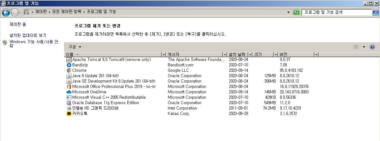Click the 549MB size cell
The width and height of the screenshot is (380, 141).
tap(270, 103)
